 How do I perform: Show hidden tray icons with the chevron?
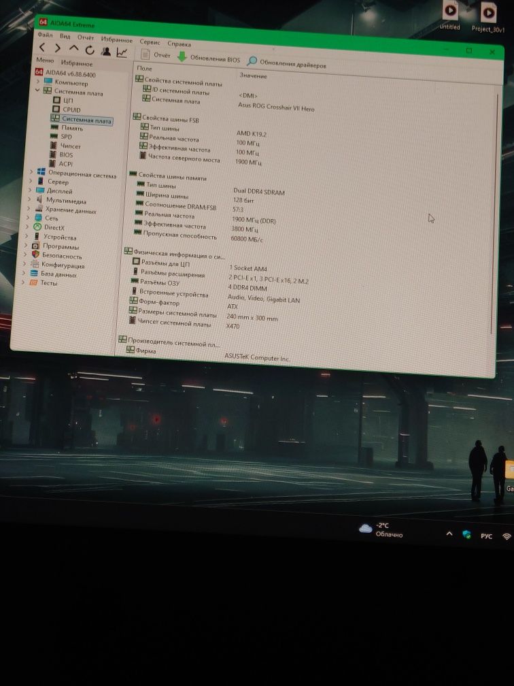pyautogui.click(x=449, y=534)
